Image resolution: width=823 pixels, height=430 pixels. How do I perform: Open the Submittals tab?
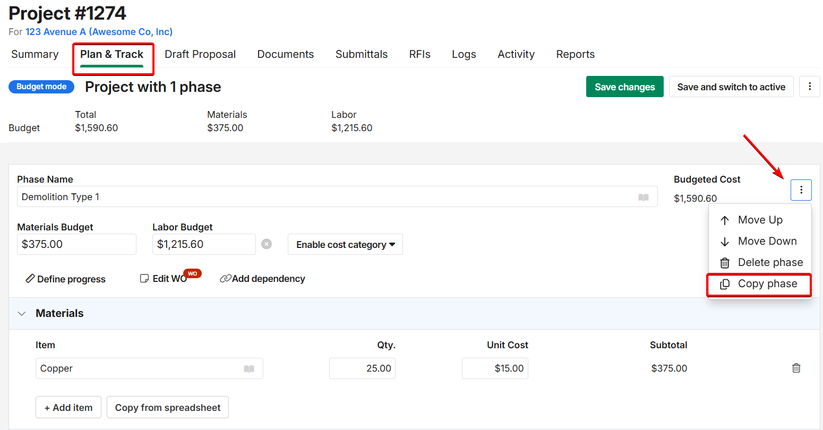coord(361,54)
